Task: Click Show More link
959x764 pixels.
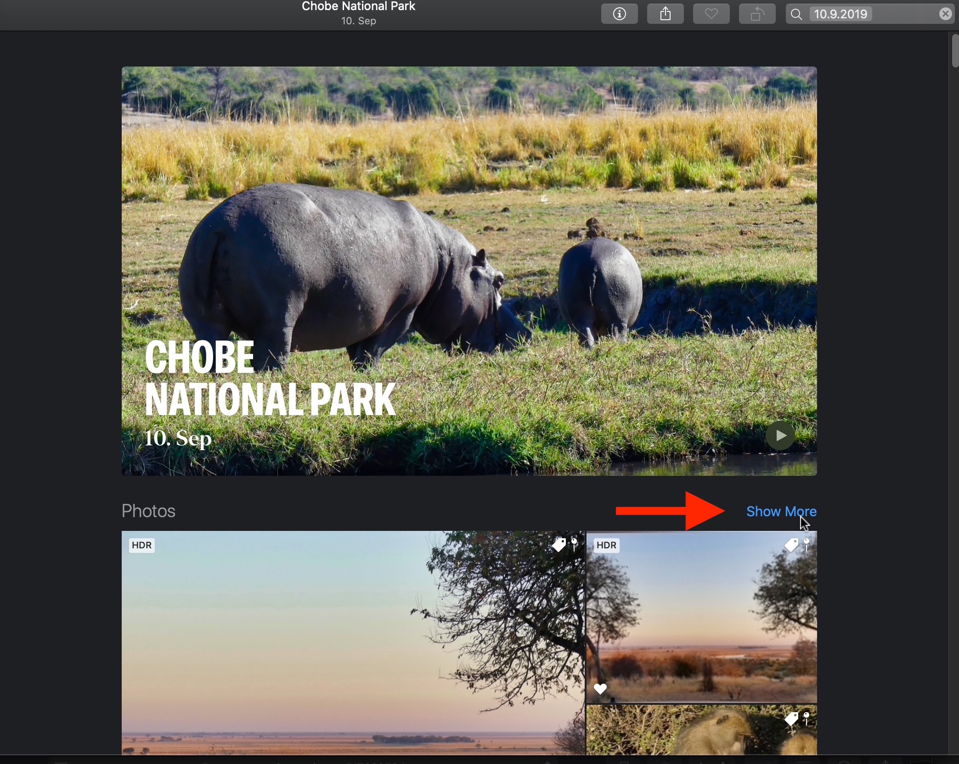Action: click(781, 511)
